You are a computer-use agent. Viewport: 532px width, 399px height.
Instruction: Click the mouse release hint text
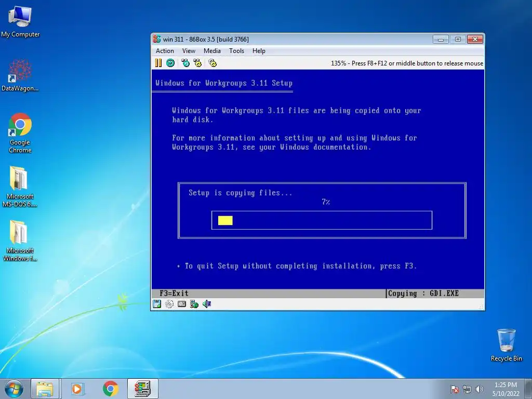pyautogui.click(x=407, y=63)
